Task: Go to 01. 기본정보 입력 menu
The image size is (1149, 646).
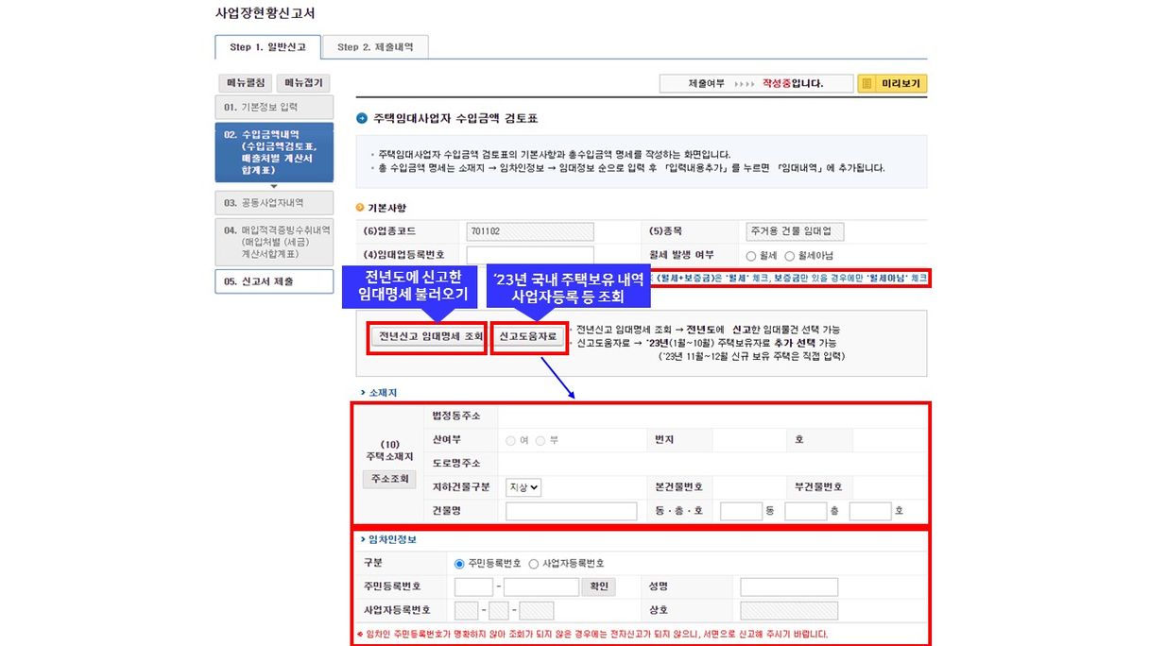Action: (x=274, y=107)
